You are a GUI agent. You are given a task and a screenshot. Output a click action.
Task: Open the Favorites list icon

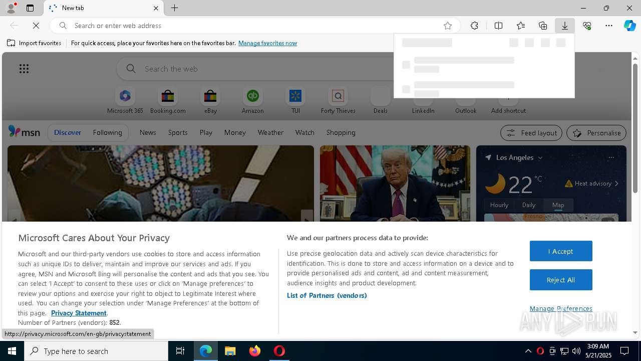coord(521,26)
